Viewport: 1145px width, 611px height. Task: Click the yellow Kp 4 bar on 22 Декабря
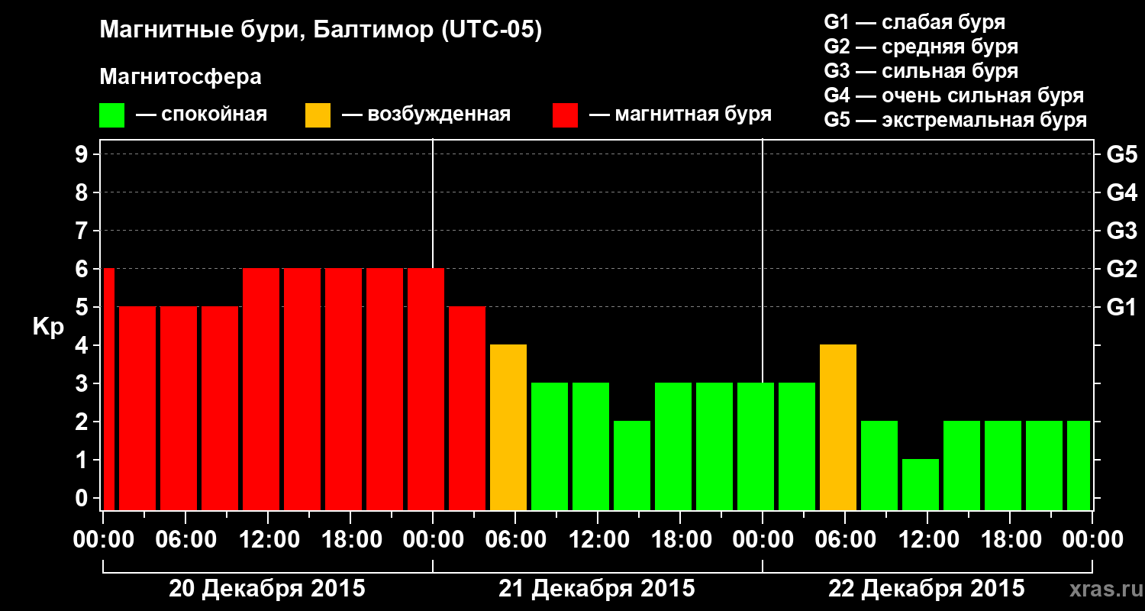(838, 427)
